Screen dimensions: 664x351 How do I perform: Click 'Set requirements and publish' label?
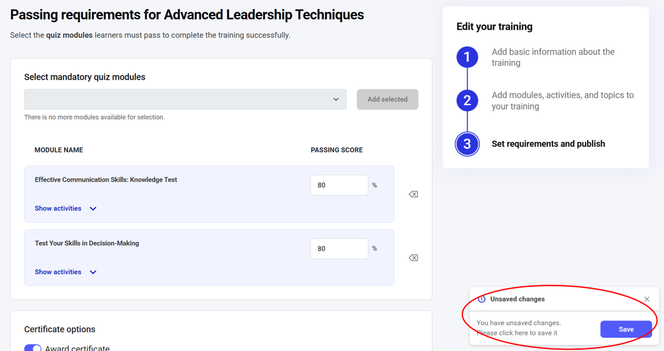pyautogui.click(x=548, y=144)
